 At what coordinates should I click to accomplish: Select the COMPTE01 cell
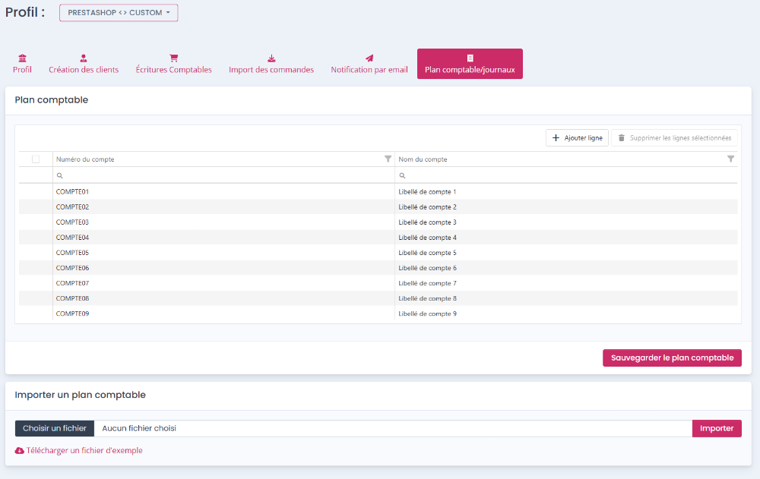pos(224,192)
